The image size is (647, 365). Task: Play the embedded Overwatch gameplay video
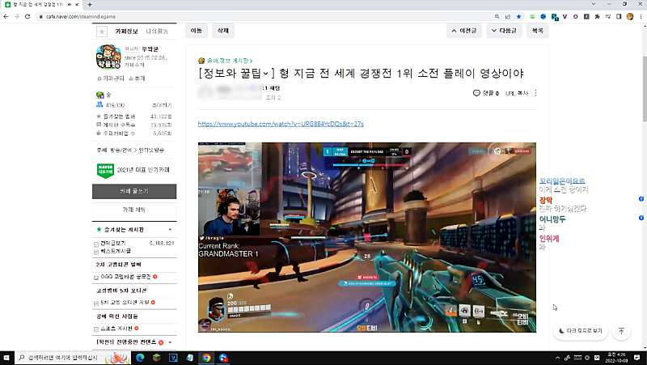pyautogui.click(x=367, y=237)
